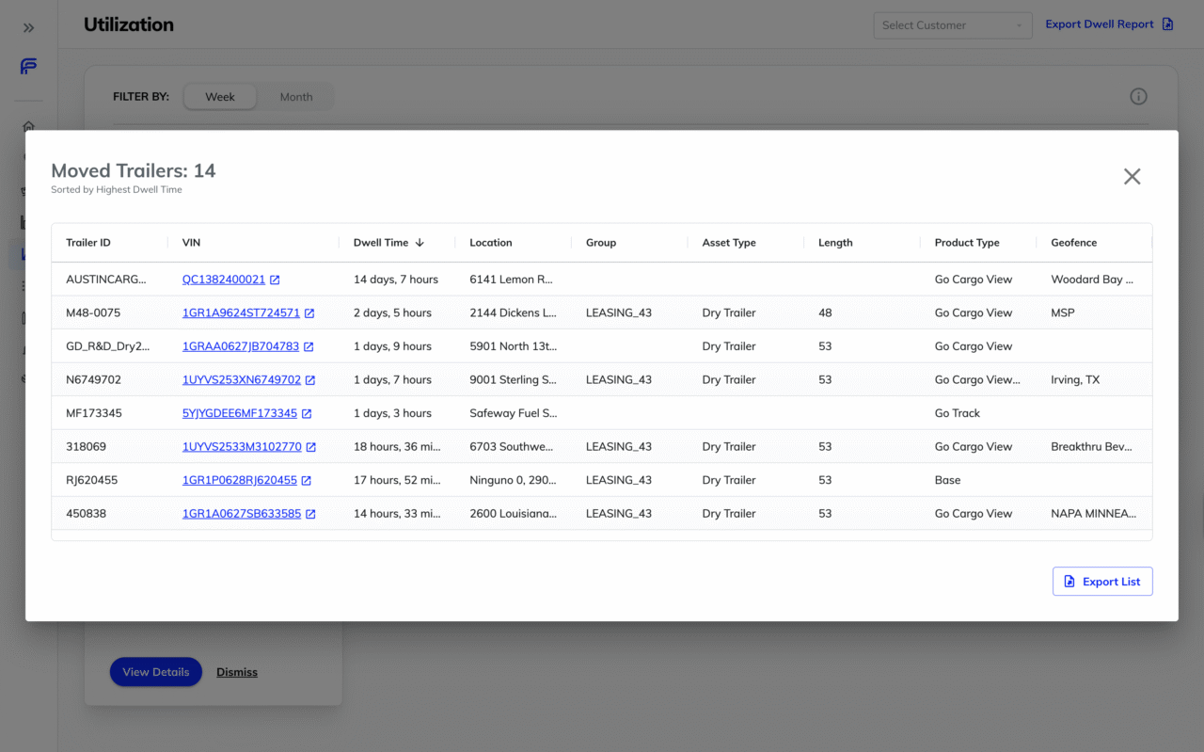Click the Geofence column header
The width and height of the screenshot is (1204, 752).
point(1073,243)
